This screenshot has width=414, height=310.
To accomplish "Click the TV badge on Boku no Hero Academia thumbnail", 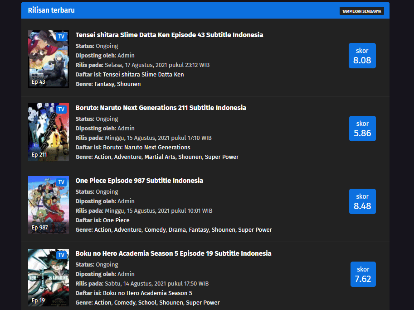I will [x=61, y=255].
